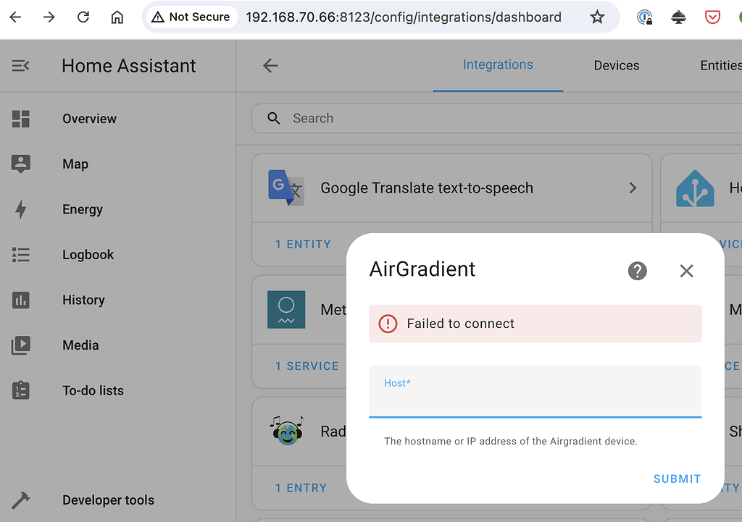Viewport: 742px width, 522px height.
Task: Open the 1 ENTITY link for Google Translate
Action: (304, 244)
